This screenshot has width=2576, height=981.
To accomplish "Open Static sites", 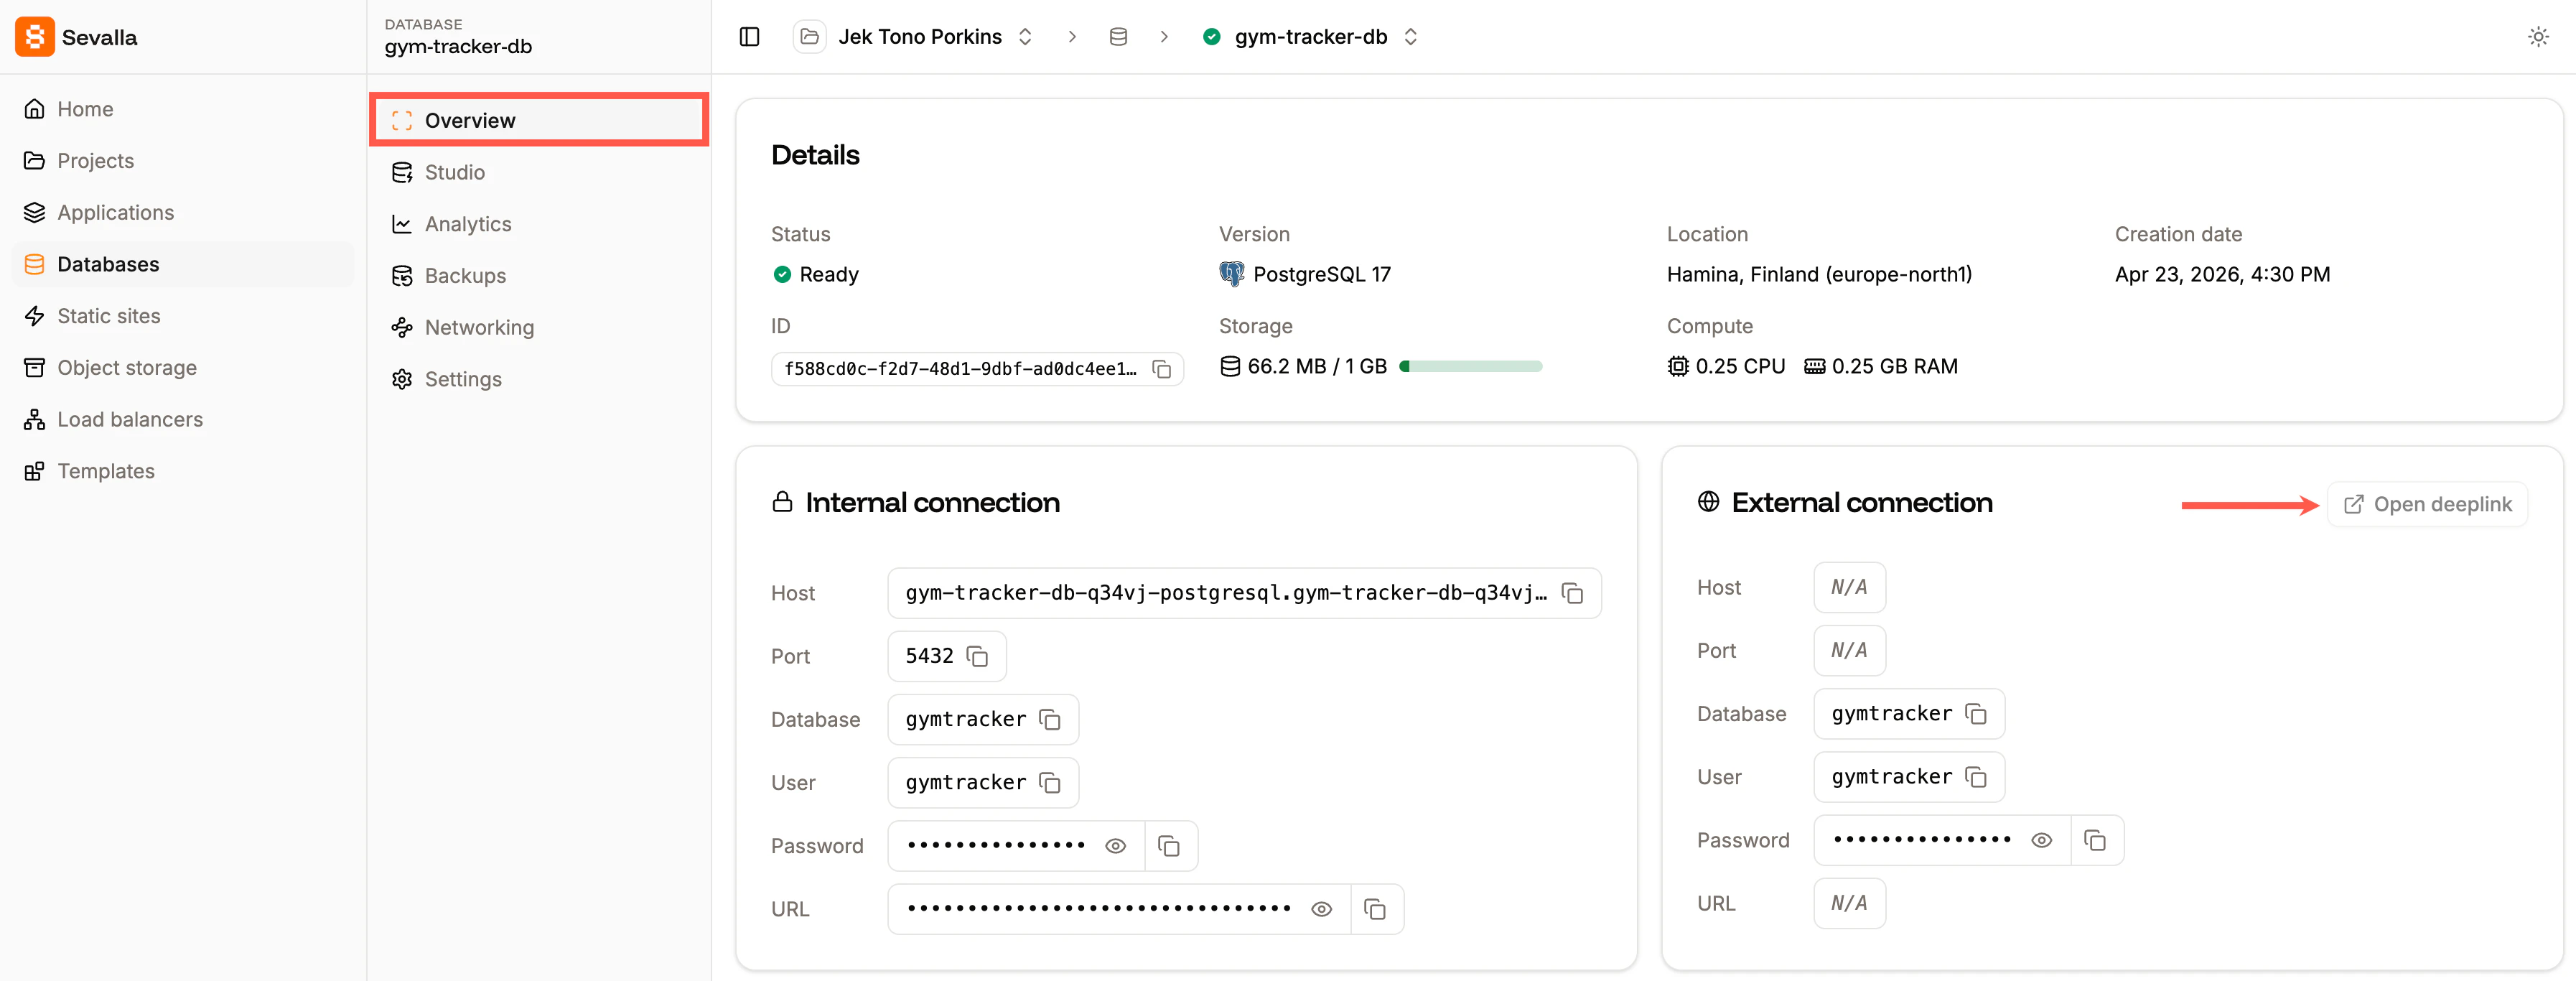I will click(183, 316).
